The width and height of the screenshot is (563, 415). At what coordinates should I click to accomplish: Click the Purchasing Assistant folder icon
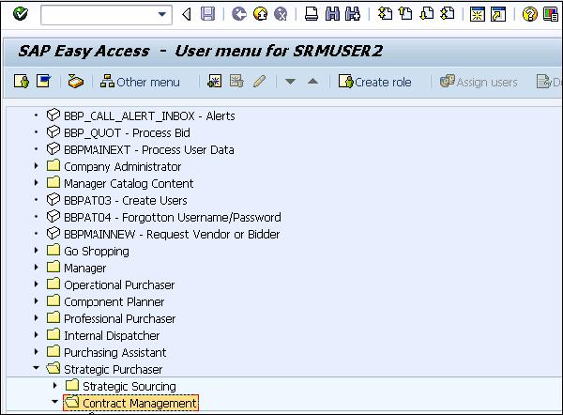click(53, 351)
